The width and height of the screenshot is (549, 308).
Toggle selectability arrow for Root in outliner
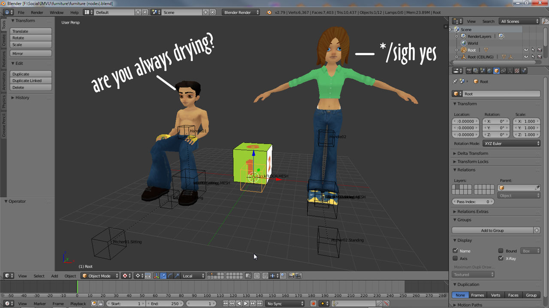point(533,50)
